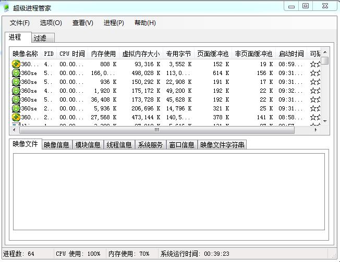Click the 360se icon in the 175,172 K row
The width and height of the screenshot is (340, 262).
(16, 91)
